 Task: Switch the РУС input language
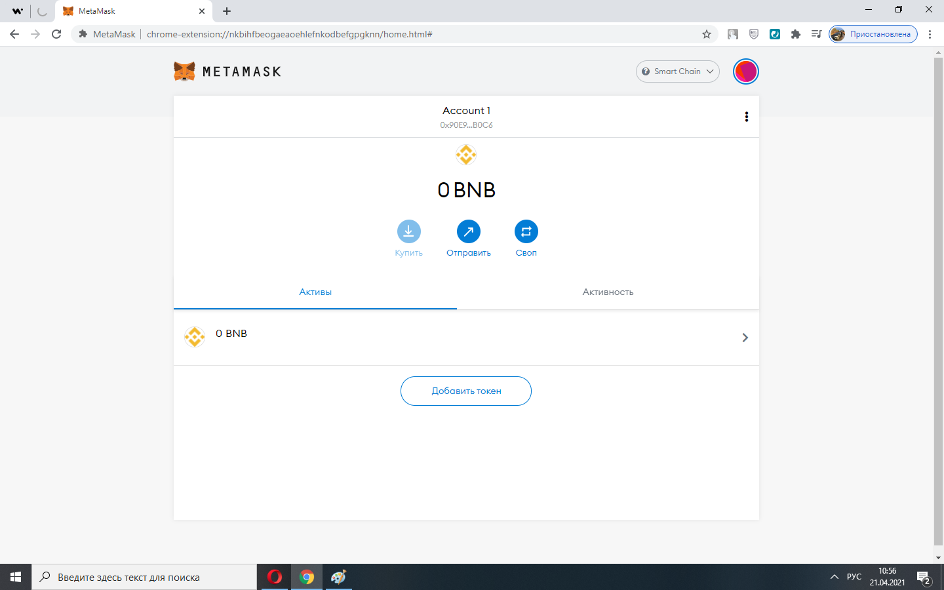coord(854,577)
